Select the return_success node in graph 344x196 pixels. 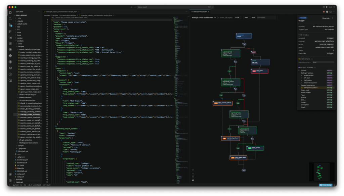255,148
